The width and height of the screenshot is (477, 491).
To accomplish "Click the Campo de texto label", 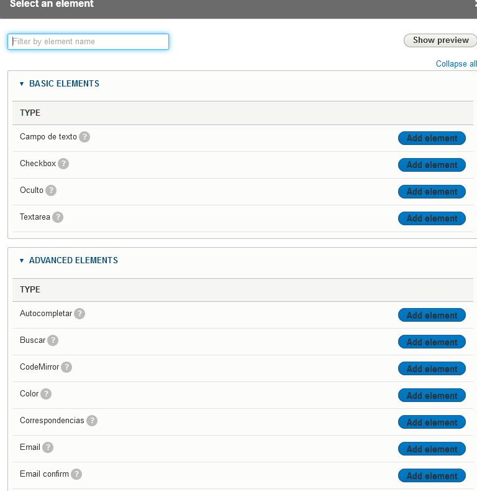I will click(48, 137).
